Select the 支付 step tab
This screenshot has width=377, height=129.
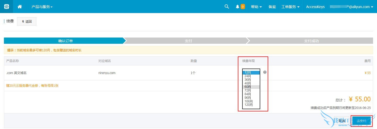click(188, 41)
